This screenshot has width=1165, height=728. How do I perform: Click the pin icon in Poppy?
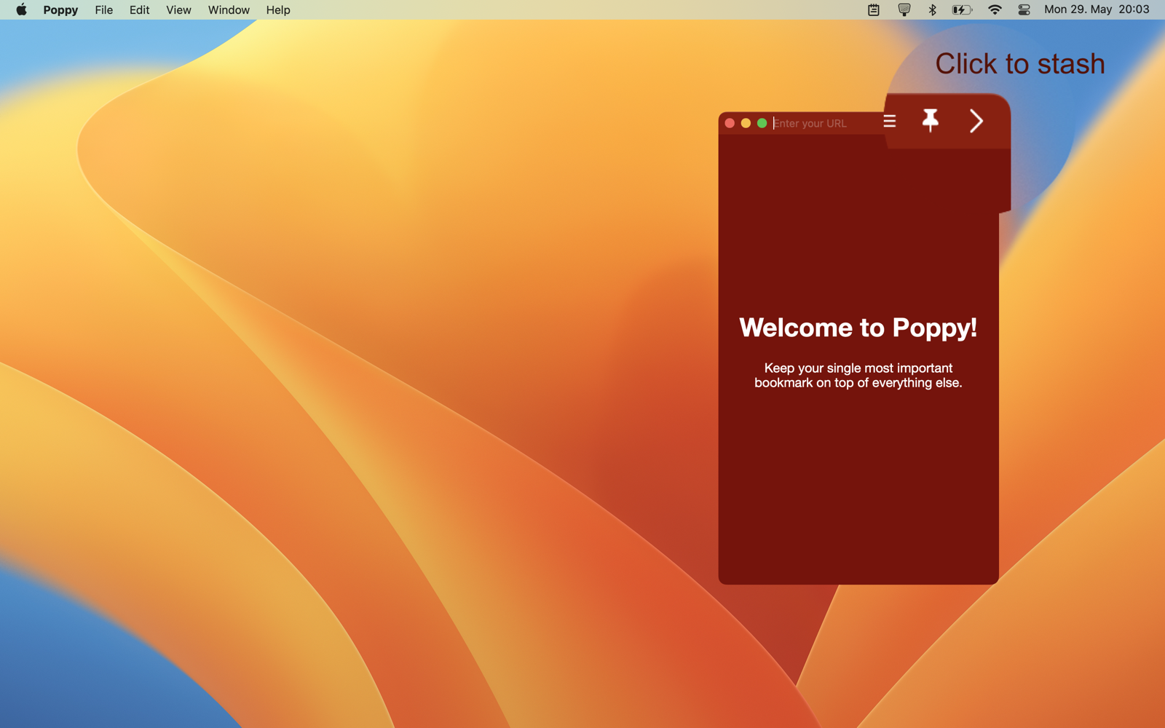930,120
